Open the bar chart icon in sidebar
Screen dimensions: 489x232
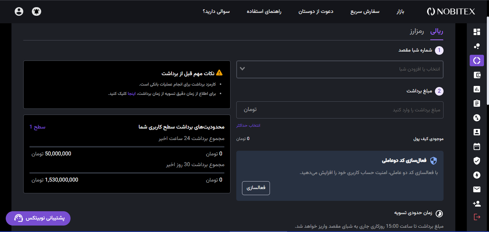point(476,89)
